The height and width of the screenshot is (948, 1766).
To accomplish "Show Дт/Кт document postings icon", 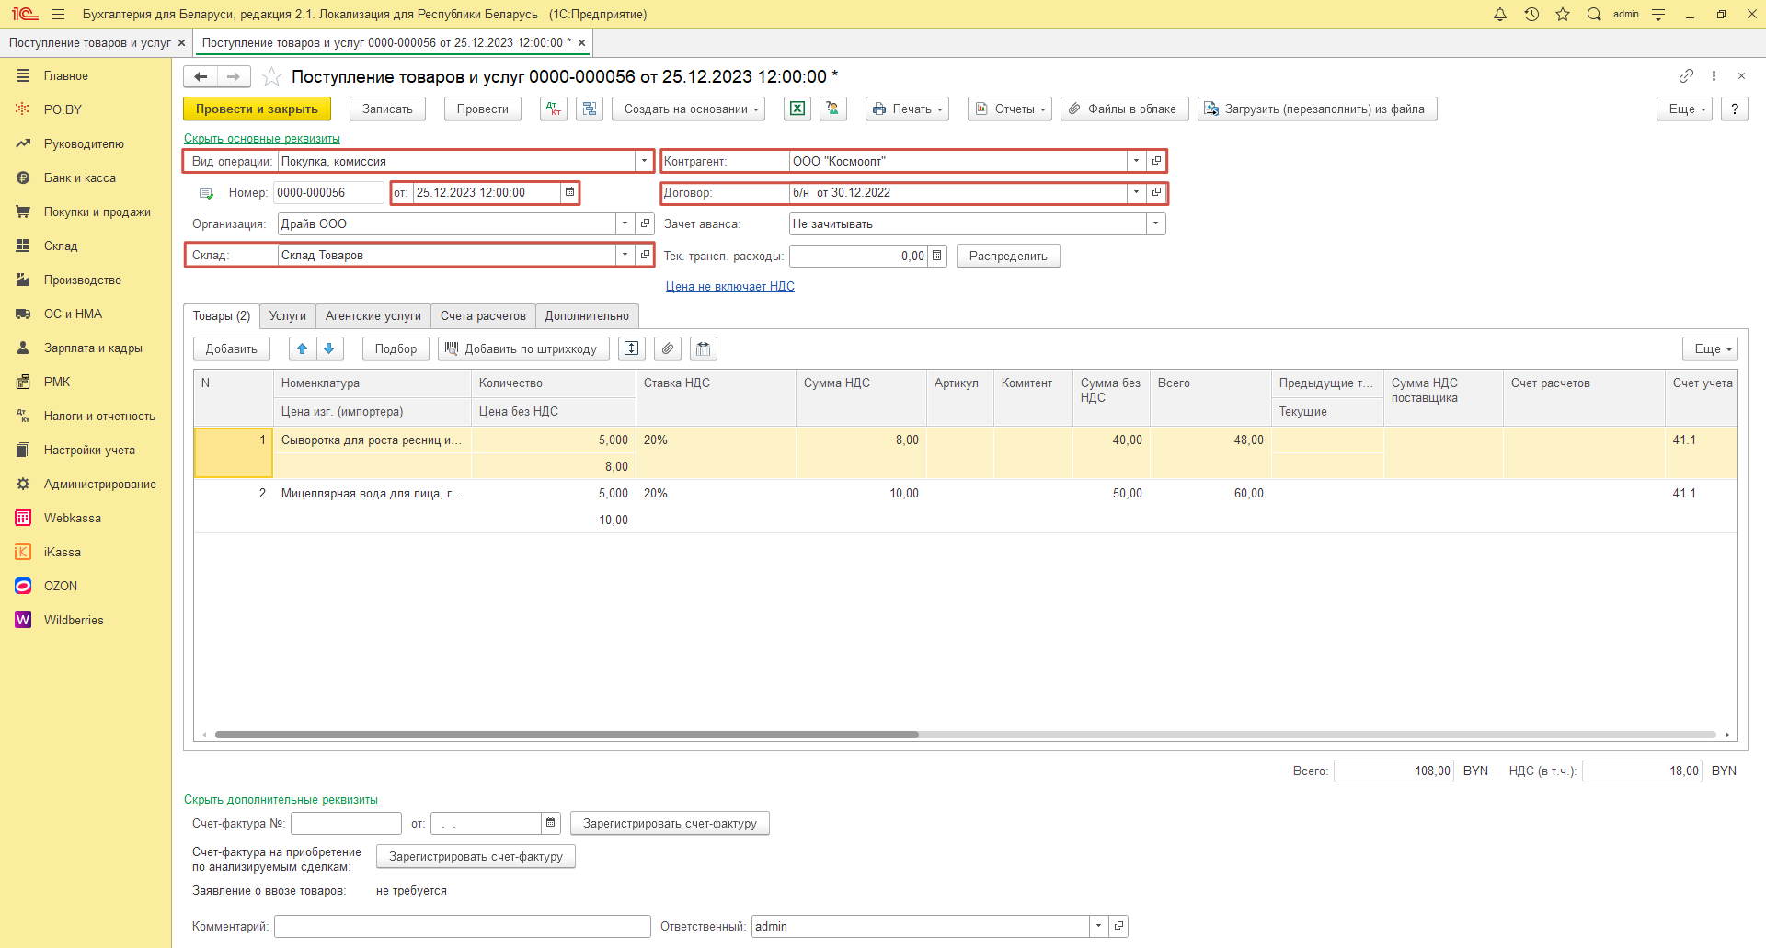I will tap(554, 109).
